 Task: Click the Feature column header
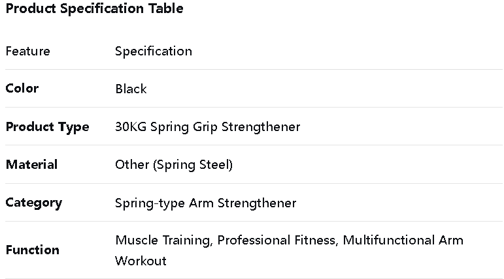27,51
